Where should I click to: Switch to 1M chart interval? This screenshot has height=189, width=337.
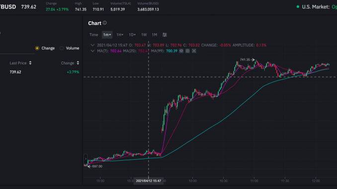[155, 35]
